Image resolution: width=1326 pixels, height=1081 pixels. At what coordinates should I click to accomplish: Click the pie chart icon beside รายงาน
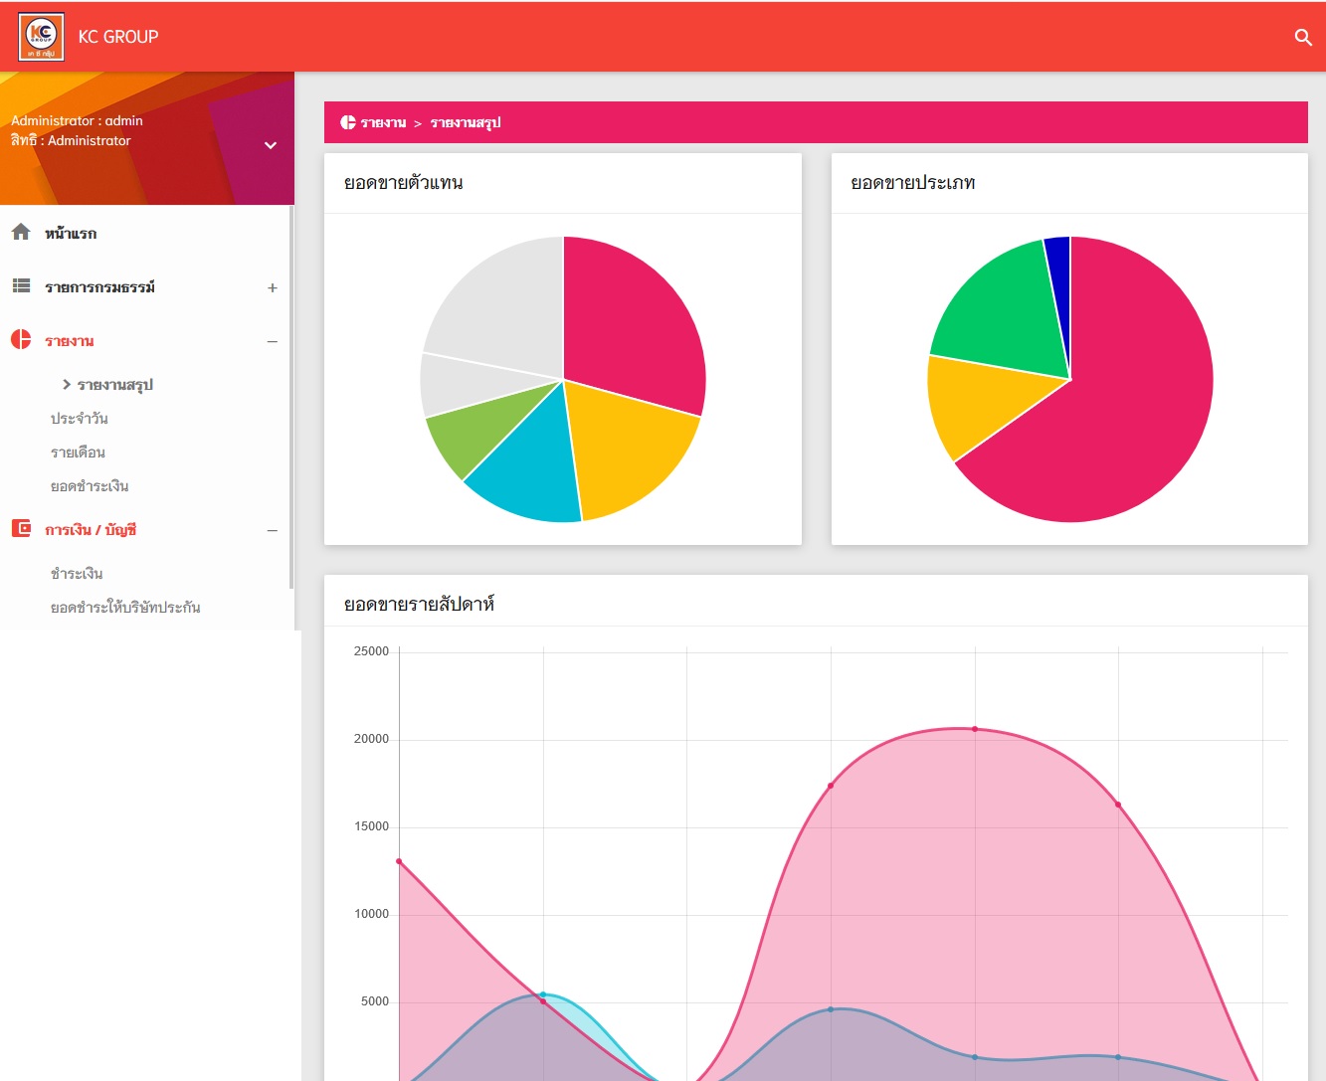[21, 340]
